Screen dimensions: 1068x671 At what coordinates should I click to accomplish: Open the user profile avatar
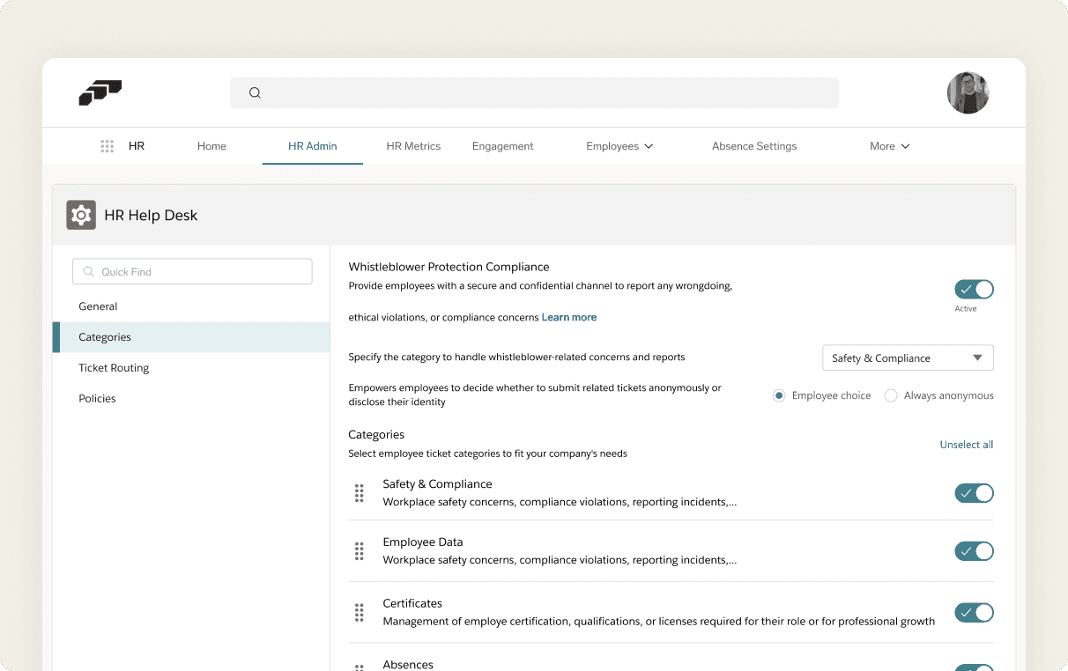pos(968,92)
